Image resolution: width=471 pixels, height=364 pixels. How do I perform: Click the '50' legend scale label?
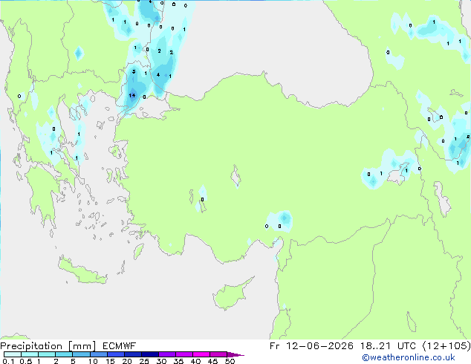tap(230, 361)
